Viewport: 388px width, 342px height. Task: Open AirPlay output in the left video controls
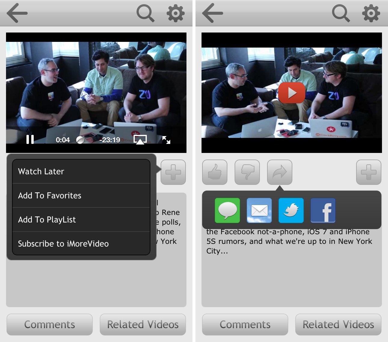(140, 140)
